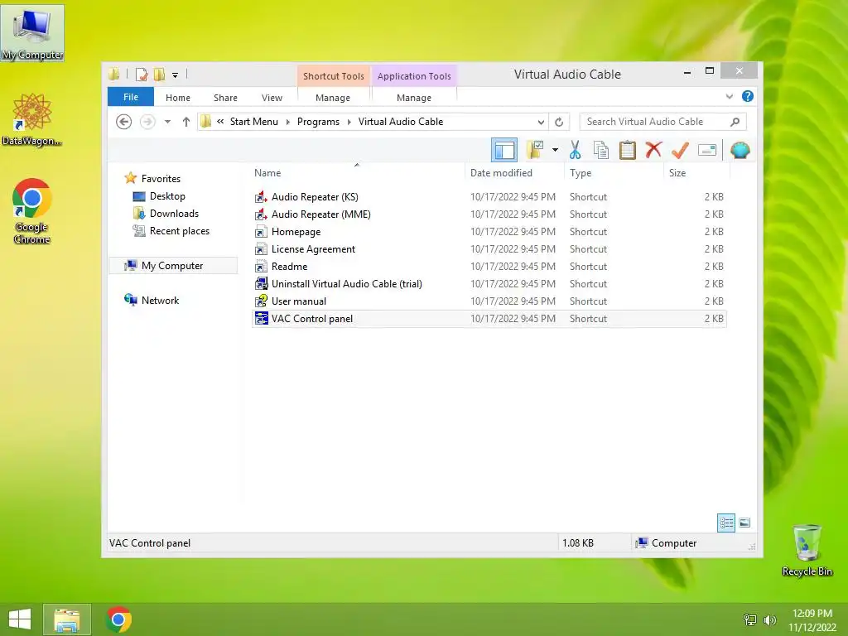Switch to the Share ribbon tab

tap(225, 98)
